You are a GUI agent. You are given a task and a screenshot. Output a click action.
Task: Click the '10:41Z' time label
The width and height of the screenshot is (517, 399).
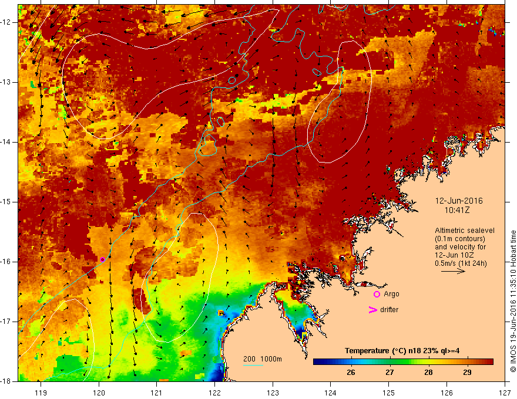click(456, 210)
